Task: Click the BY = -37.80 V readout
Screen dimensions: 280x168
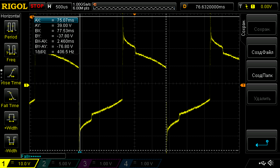Action: [54, 36]
